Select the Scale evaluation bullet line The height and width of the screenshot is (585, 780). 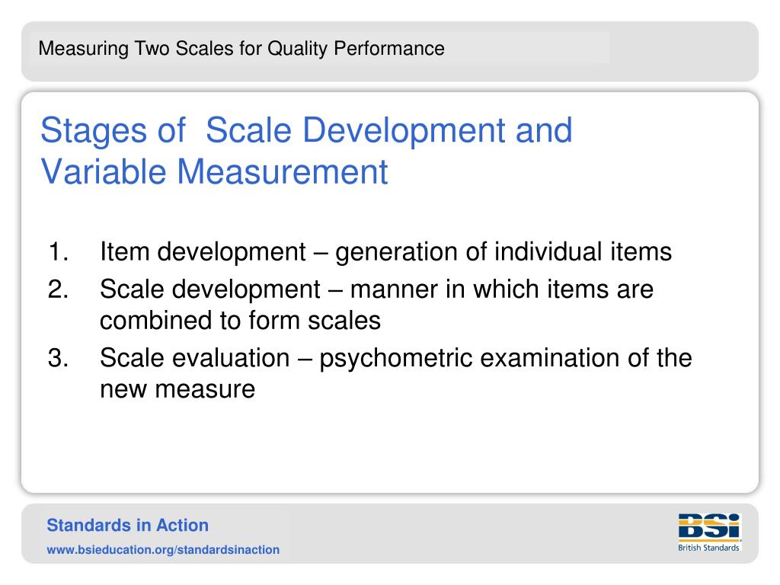(396, 358)
